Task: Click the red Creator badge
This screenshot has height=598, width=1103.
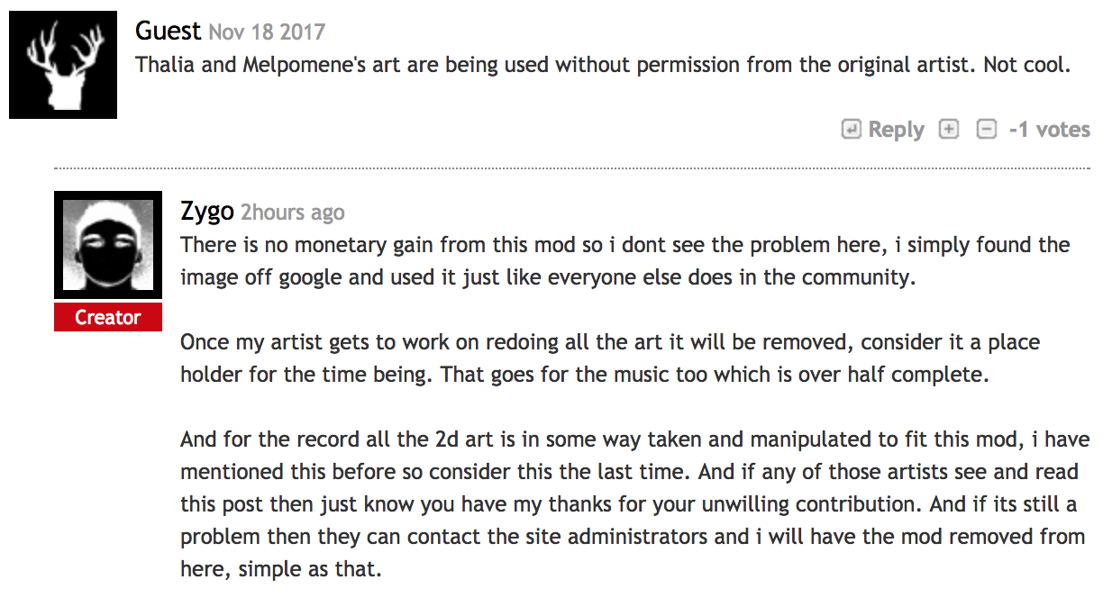Action: 108,317
